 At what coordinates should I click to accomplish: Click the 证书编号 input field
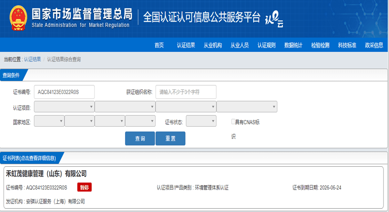pos(64,92)
